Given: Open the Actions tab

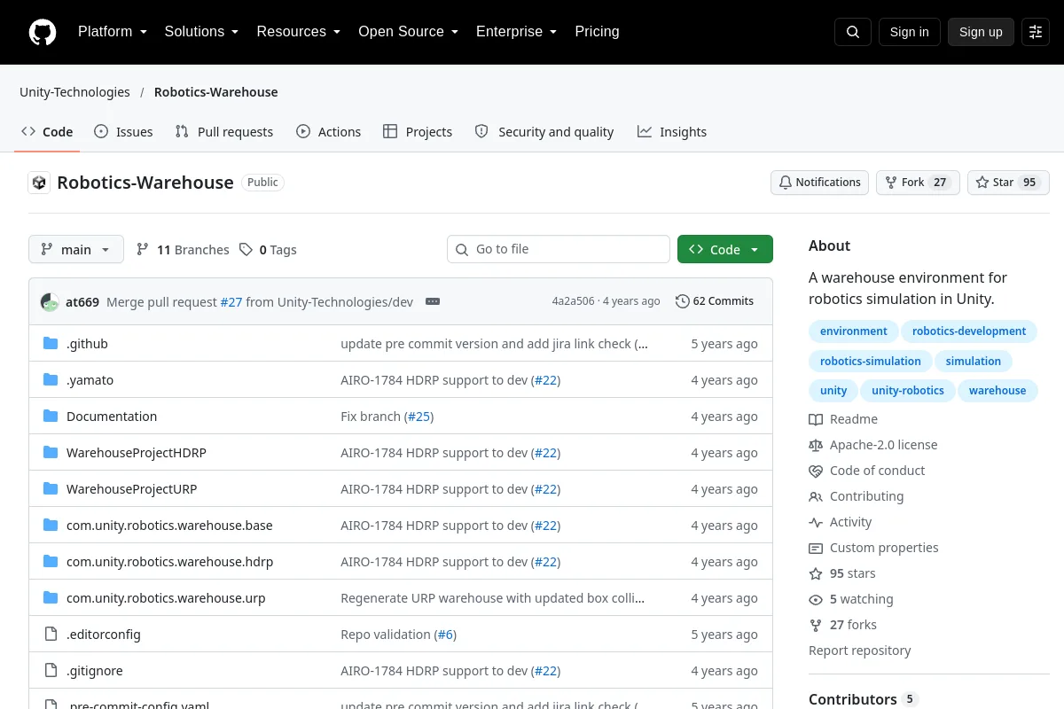Looking at the screenshot, I should coord(329,132).
